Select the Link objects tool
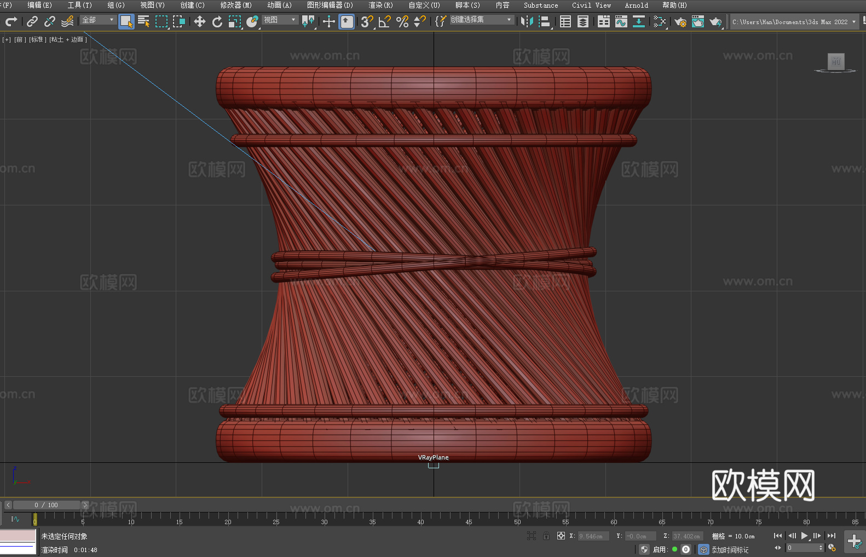 [x=32, y=21]
